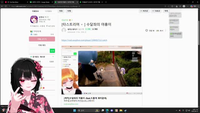Click the pink 카페 글쓰기 button
Screen dimensions: 200x113
tap(42, 39)
